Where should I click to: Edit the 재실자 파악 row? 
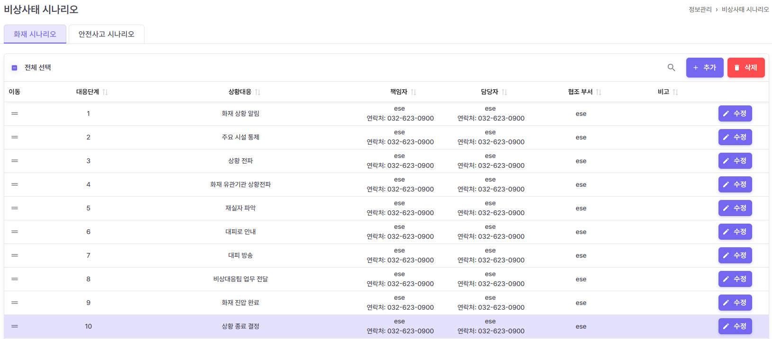[735, 208]
